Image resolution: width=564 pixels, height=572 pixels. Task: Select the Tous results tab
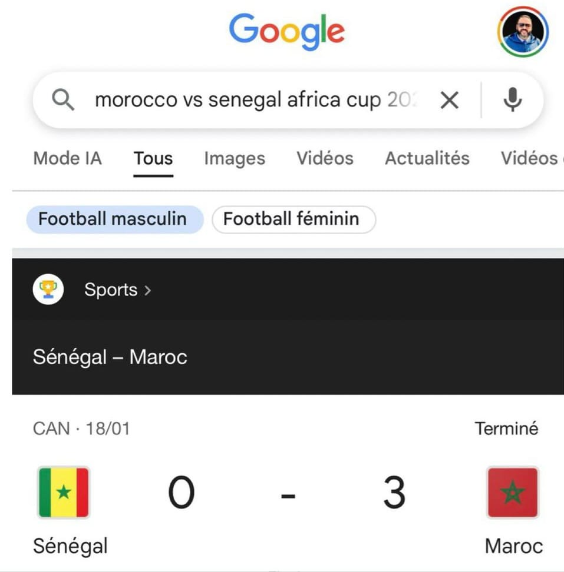click(x=153, y=158)
